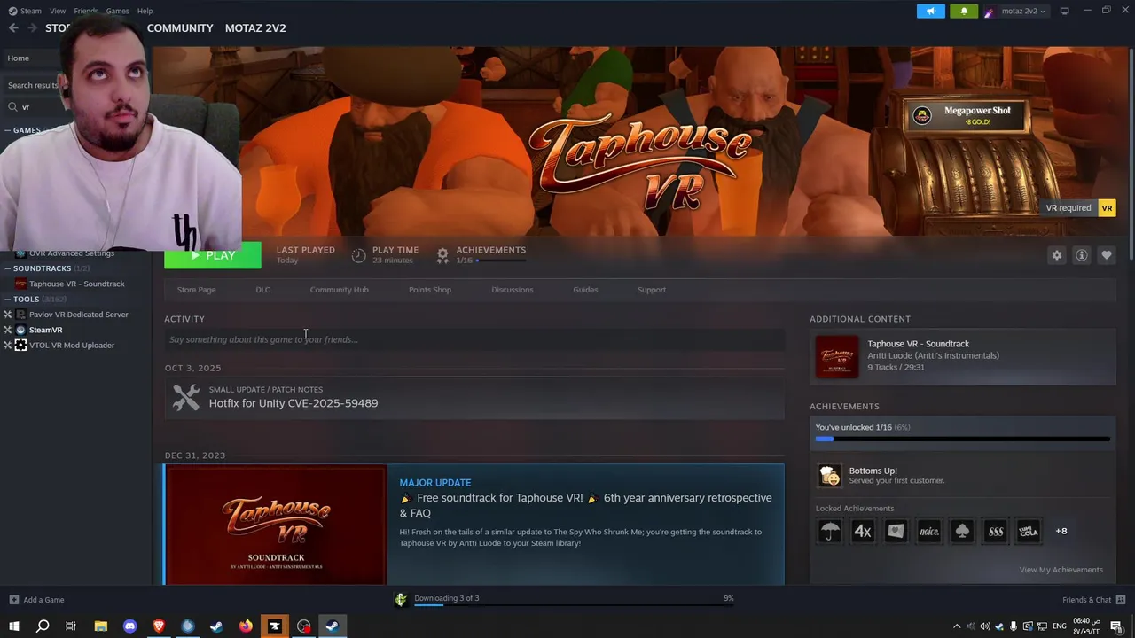Click the locked Lime Cola achievement icon

click(1029, 531)
